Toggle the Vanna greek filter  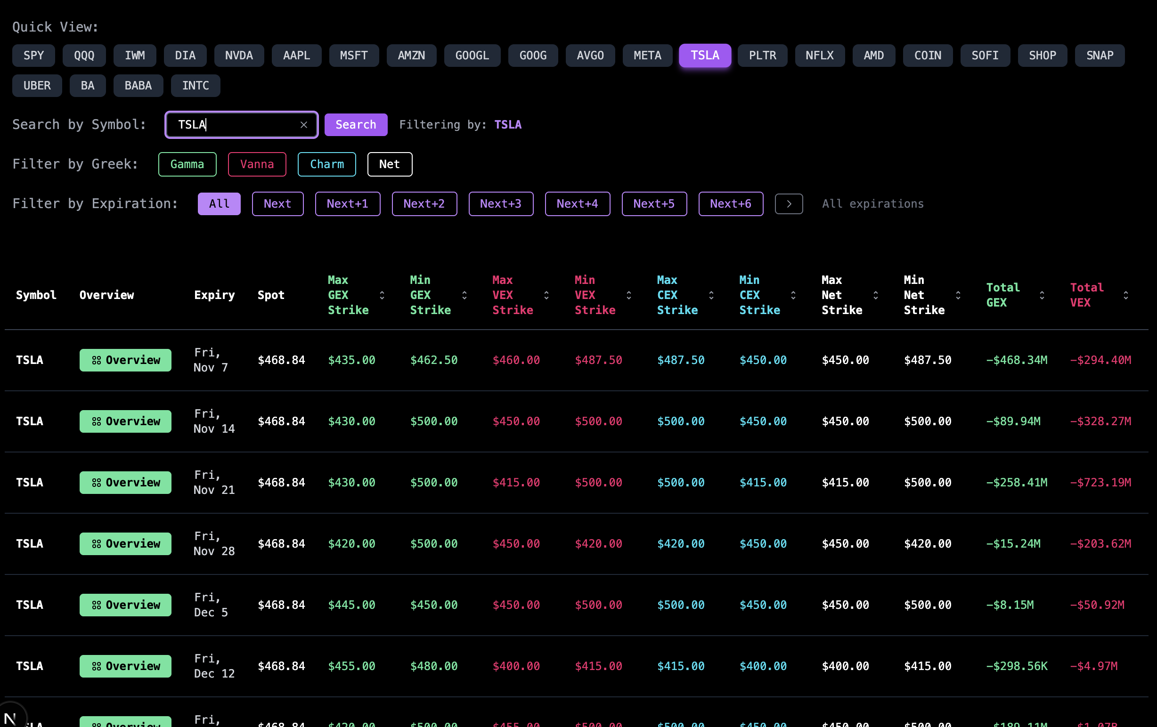[x=257, y=164]
